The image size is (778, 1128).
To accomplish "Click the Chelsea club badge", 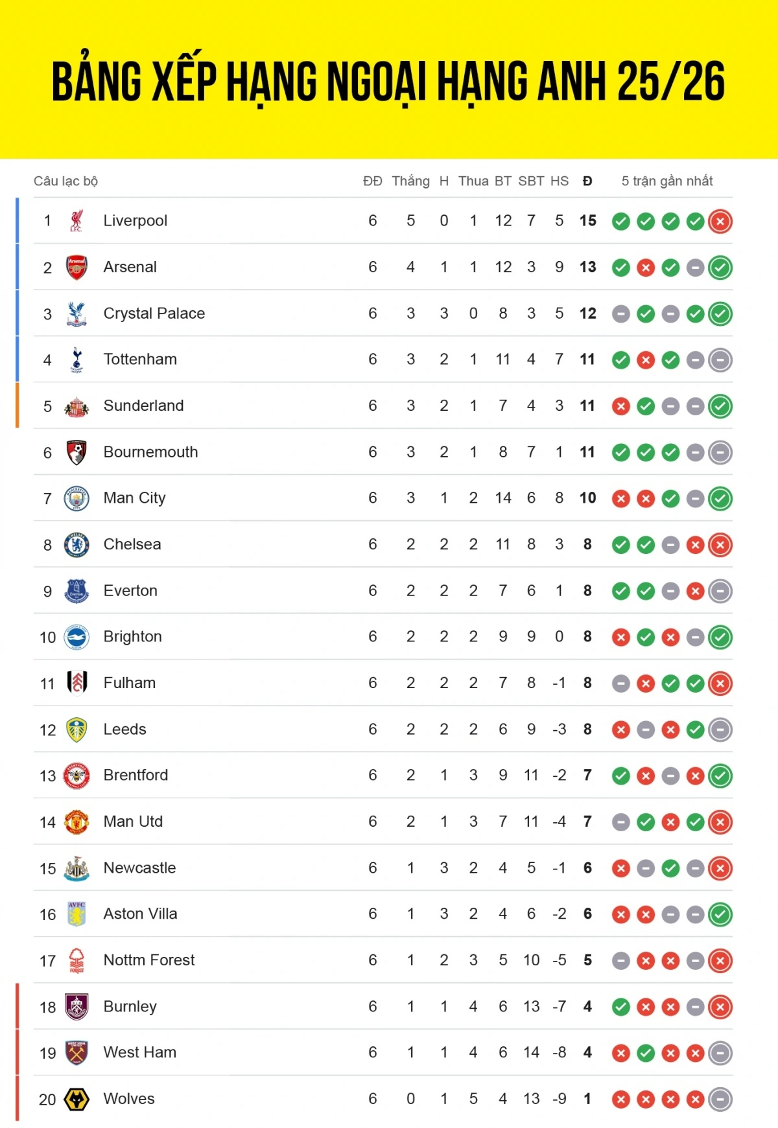I will coord(77,545).
